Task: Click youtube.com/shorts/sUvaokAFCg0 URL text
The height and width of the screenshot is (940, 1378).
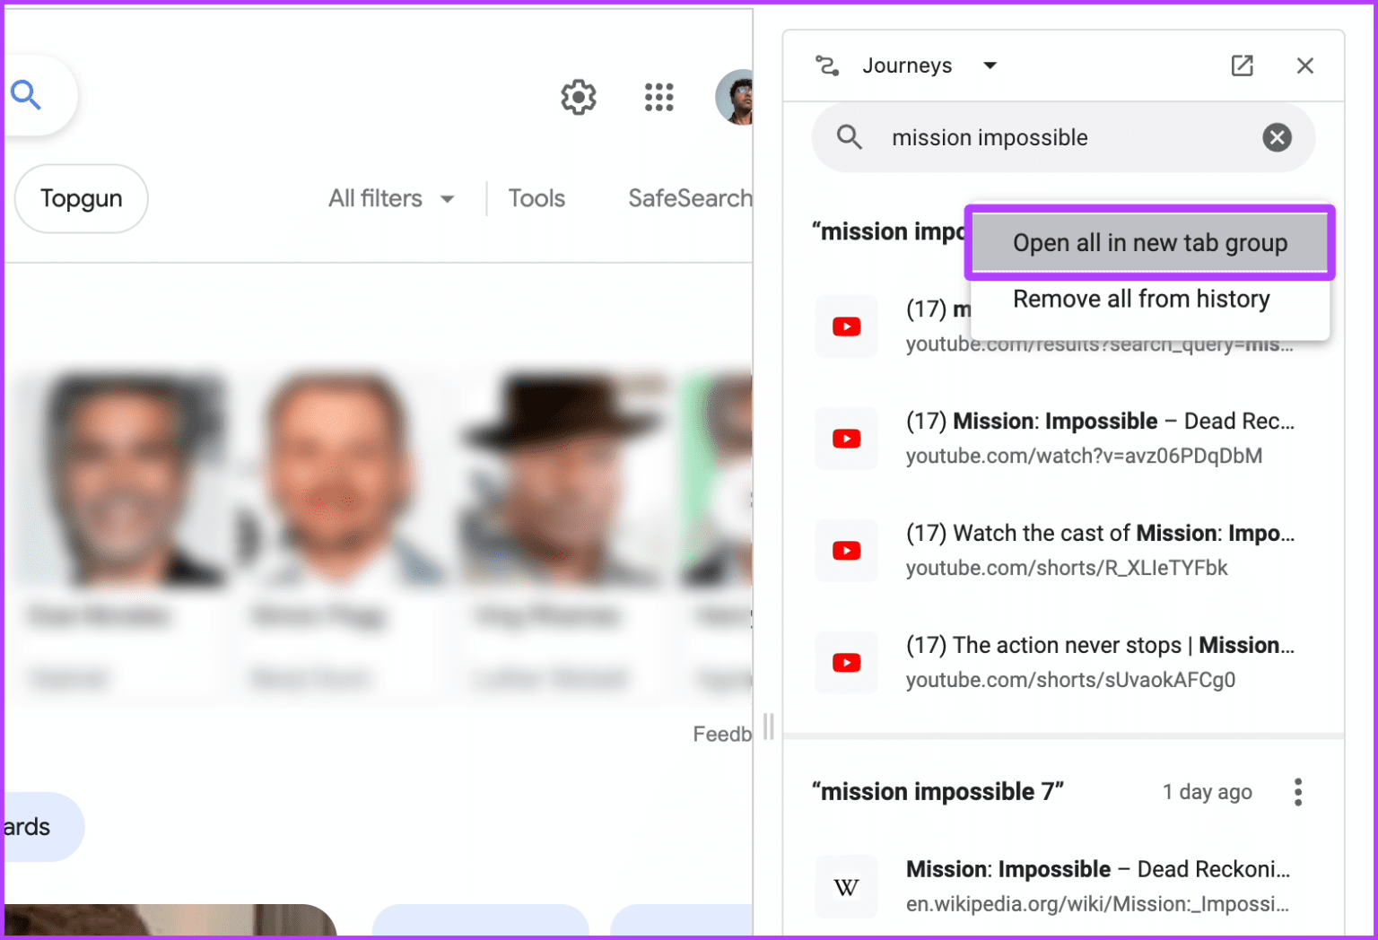Action: [x=1070, y=681]
